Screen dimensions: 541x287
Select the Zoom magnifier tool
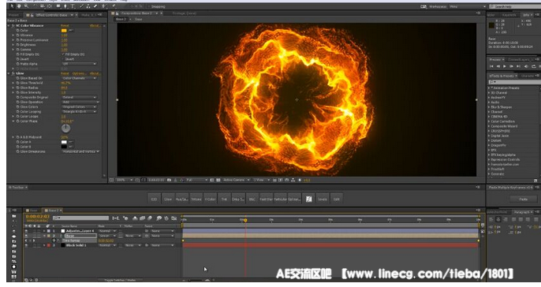tap(26, 6)
